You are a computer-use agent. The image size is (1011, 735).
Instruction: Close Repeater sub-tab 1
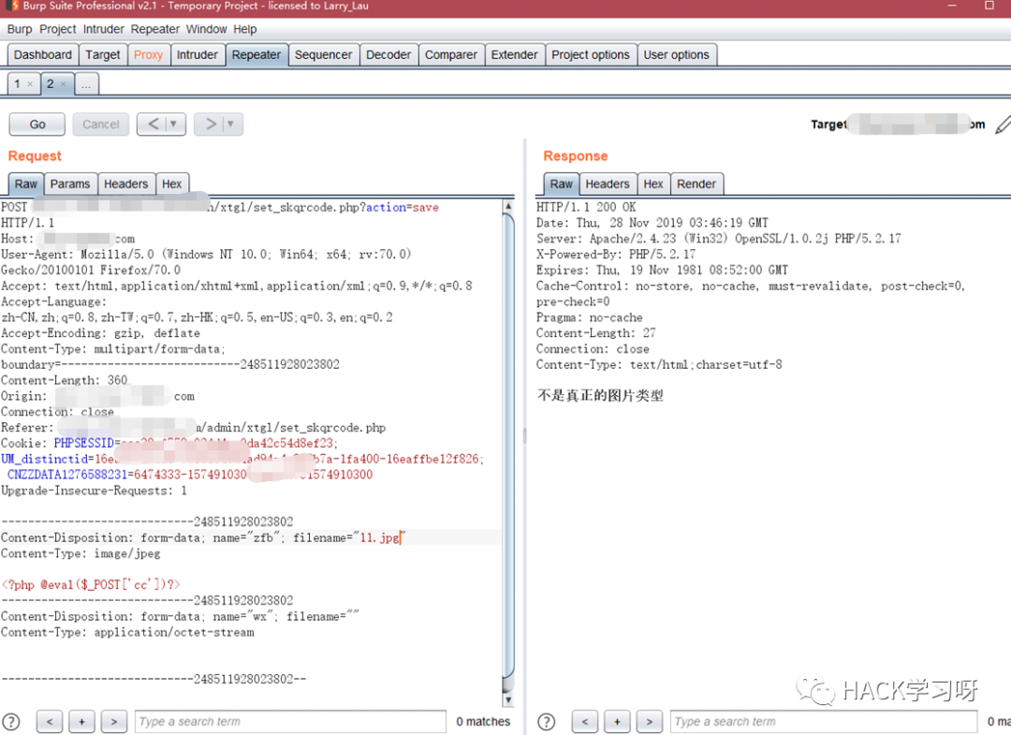coord(30,84)
